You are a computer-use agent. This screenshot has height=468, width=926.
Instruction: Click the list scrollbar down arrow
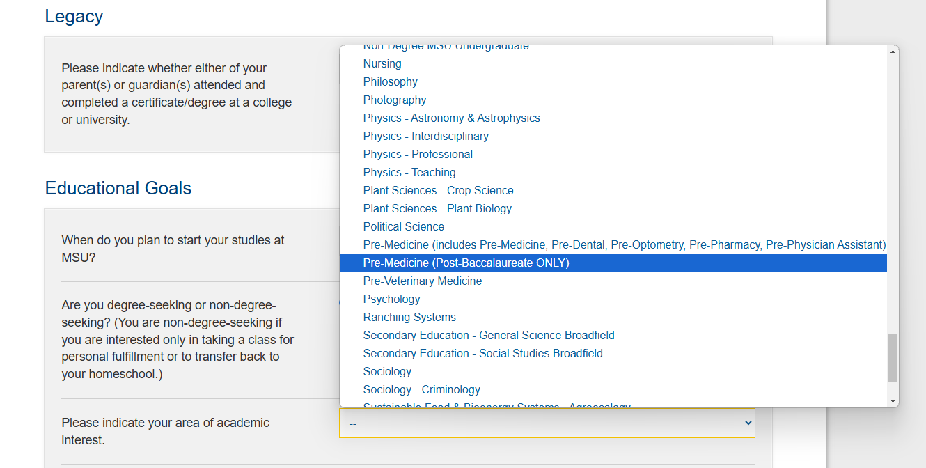[x=893, y=401]
